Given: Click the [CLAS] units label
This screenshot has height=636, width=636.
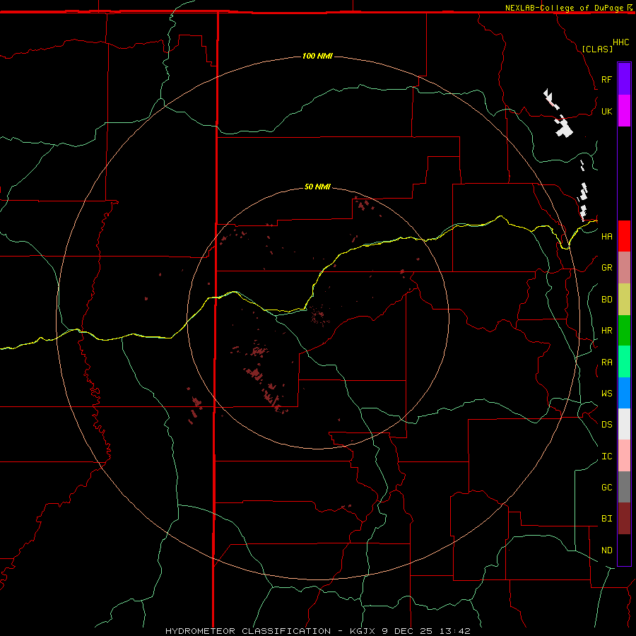Looking at the screenshot, I should click(x=597, y=49).
